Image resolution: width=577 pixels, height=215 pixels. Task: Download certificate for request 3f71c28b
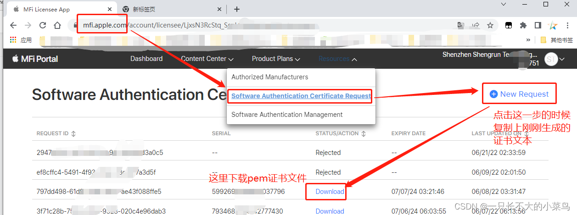pos(330,211)
